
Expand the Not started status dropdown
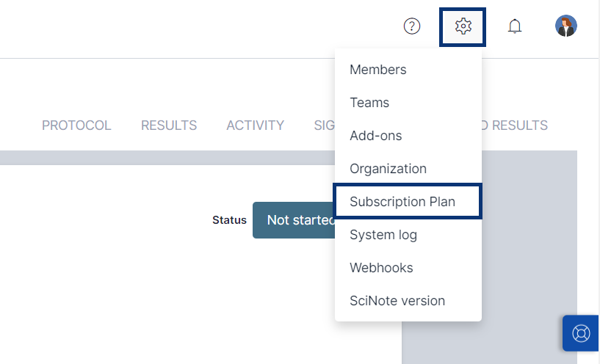pos(294,220)
